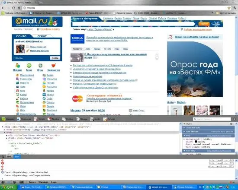This screenshot has height=190, width=238.
Task: Expand the Computed Style section
Action: coord(184,128)
